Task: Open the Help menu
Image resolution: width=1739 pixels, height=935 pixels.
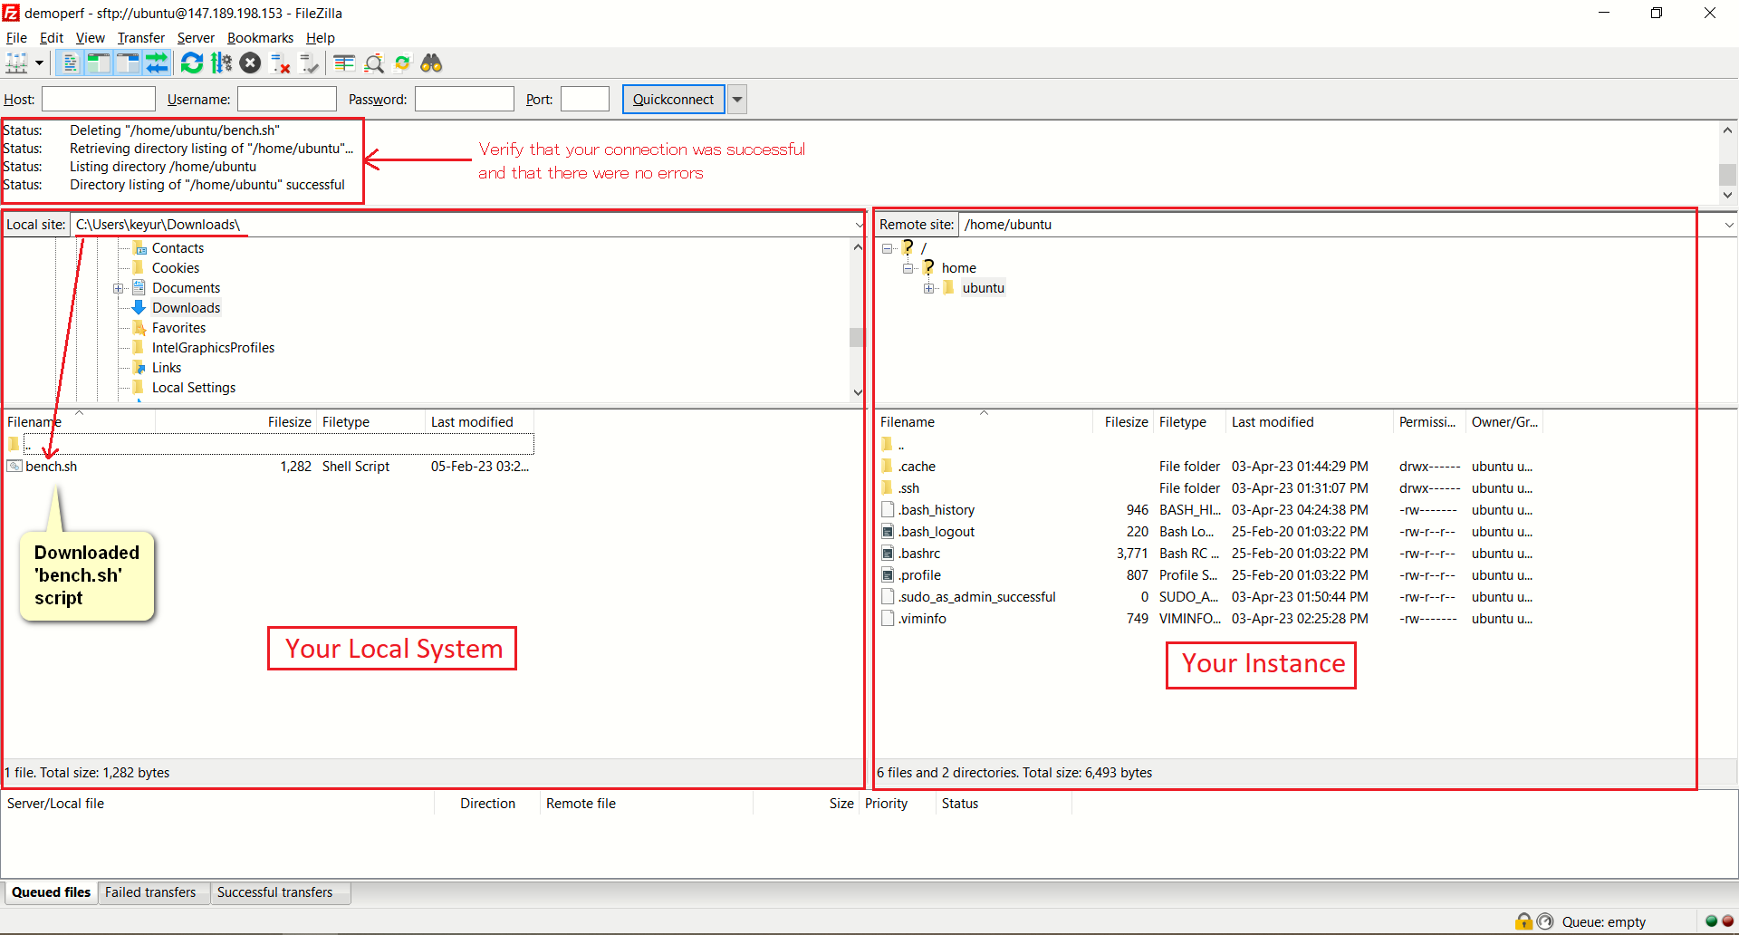Action: tap(321, 38)
